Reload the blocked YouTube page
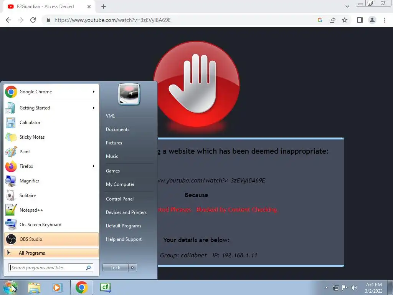This screenshot has width=393, height=295. [x=33, y=20]
